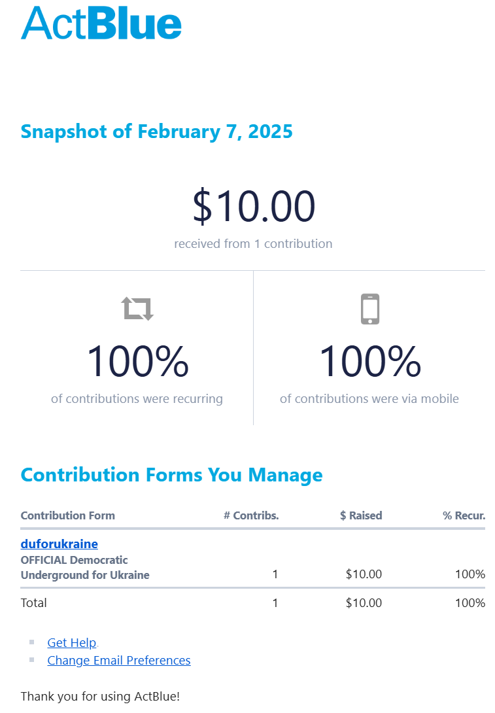Click the $ Raised column header
The image size is (495, 713).
[x=361, y=515]
